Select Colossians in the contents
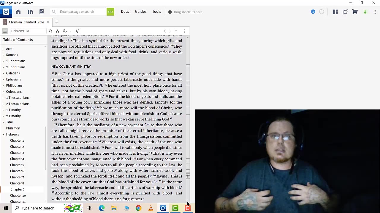This screenshot has height=213, width=380. coord(14,91)
